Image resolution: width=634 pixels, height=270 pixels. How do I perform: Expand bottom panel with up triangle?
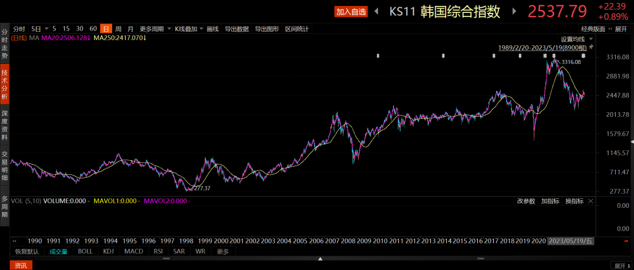click(321, 259)
